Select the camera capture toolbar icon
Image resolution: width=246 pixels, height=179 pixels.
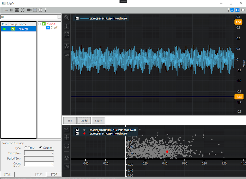(29, 10)
